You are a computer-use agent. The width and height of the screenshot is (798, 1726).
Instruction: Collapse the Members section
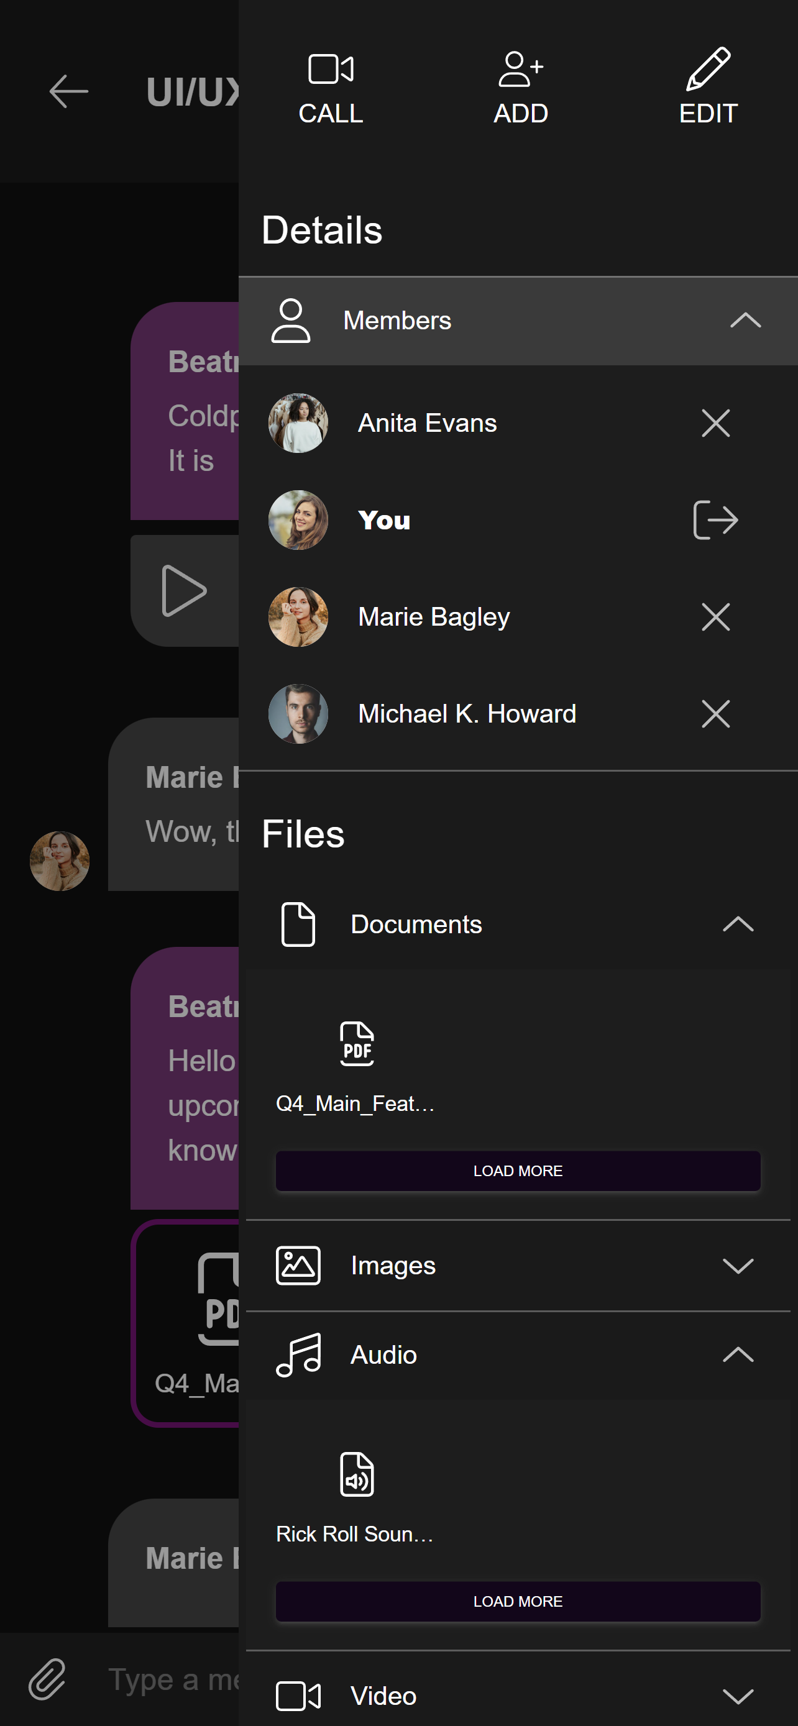518,321
